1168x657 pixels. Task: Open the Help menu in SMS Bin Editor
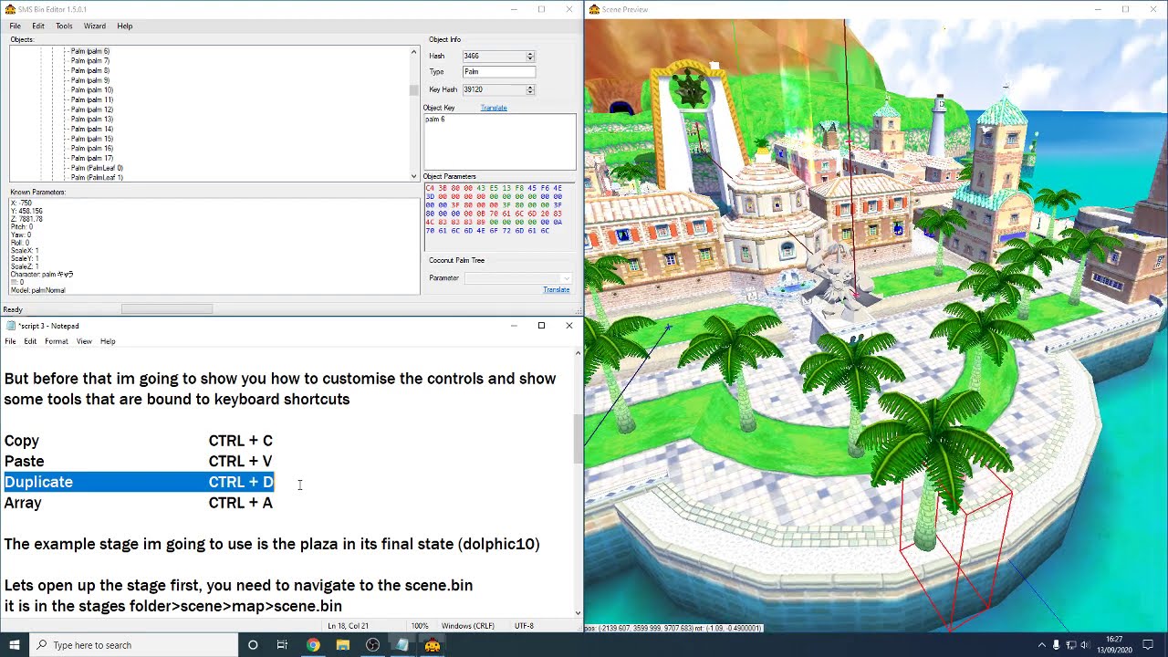[125, 26]
